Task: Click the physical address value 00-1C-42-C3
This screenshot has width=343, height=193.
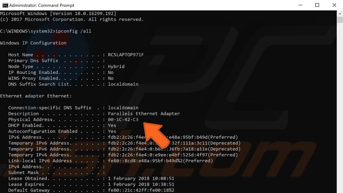Action: [x=123, y=119]
